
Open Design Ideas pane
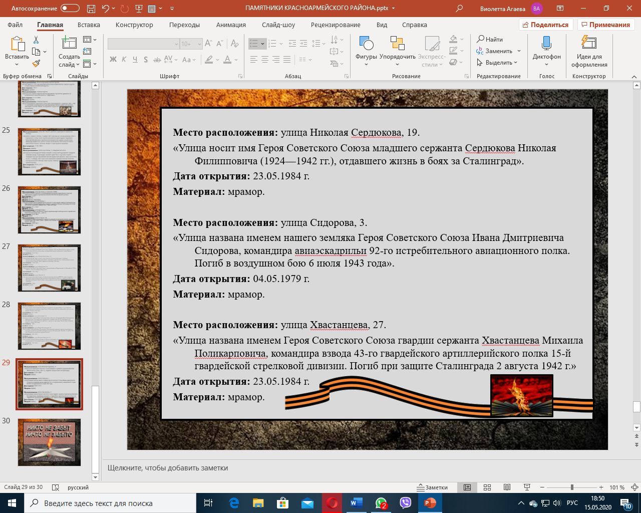point(589,49)
